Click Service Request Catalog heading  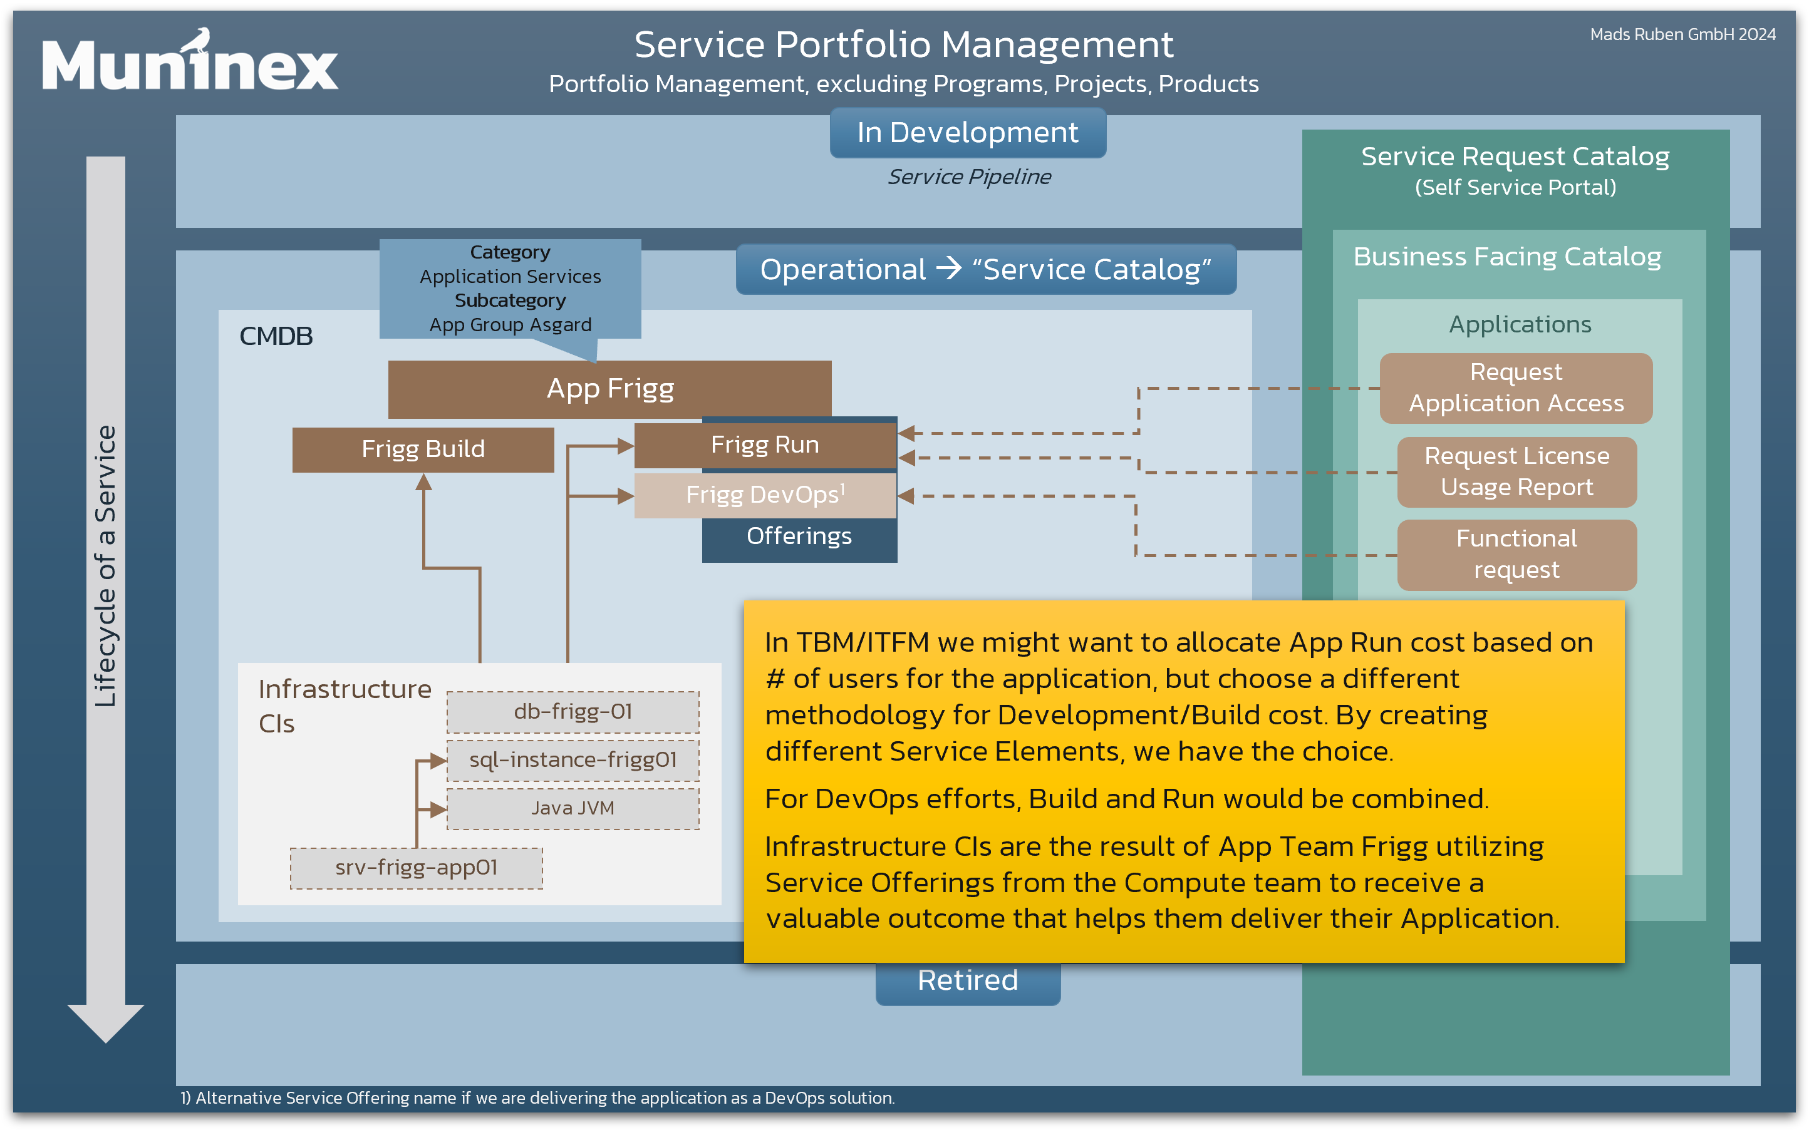point(1515,157)
